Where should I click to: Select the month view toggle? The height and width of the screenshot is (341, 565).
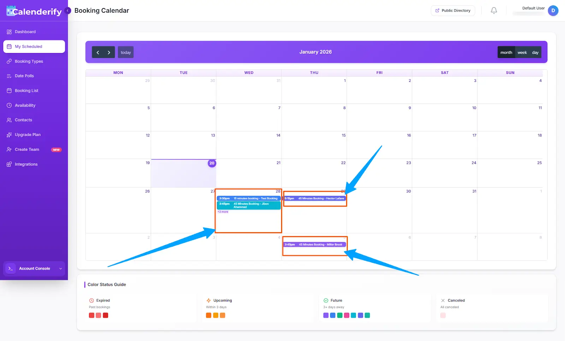506,52
